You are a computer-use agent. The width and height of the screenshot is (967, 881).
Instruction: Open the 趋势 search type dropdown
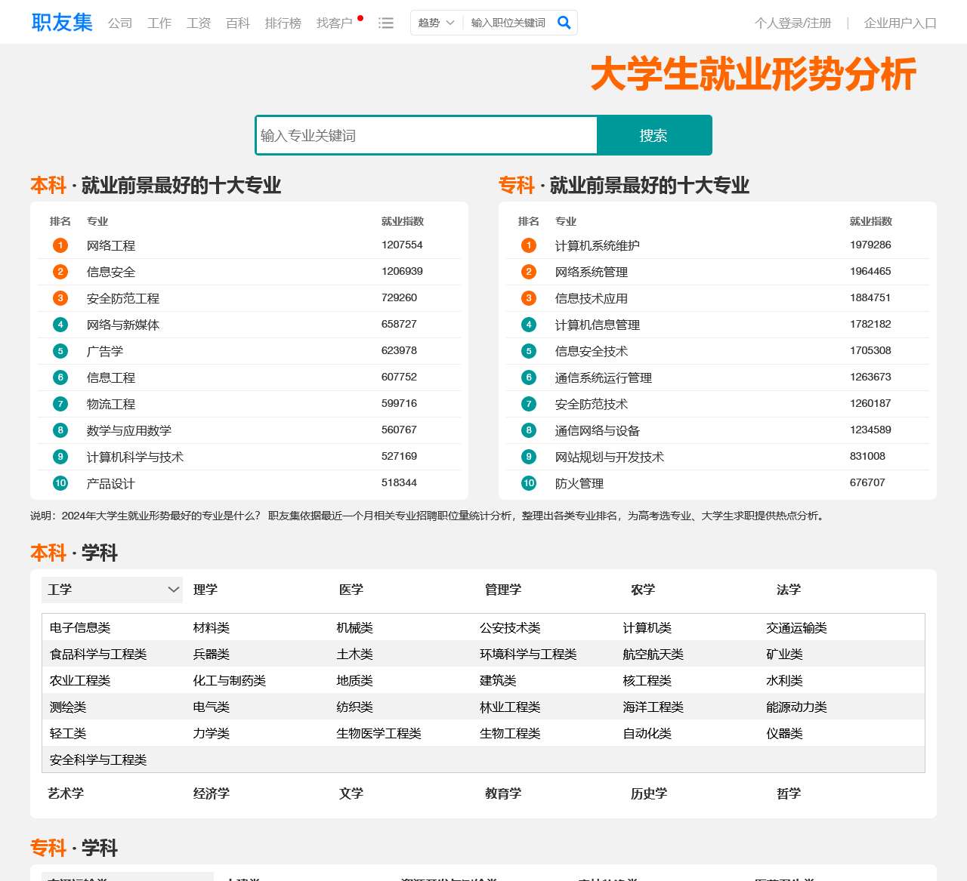click(x=437, y=23)
